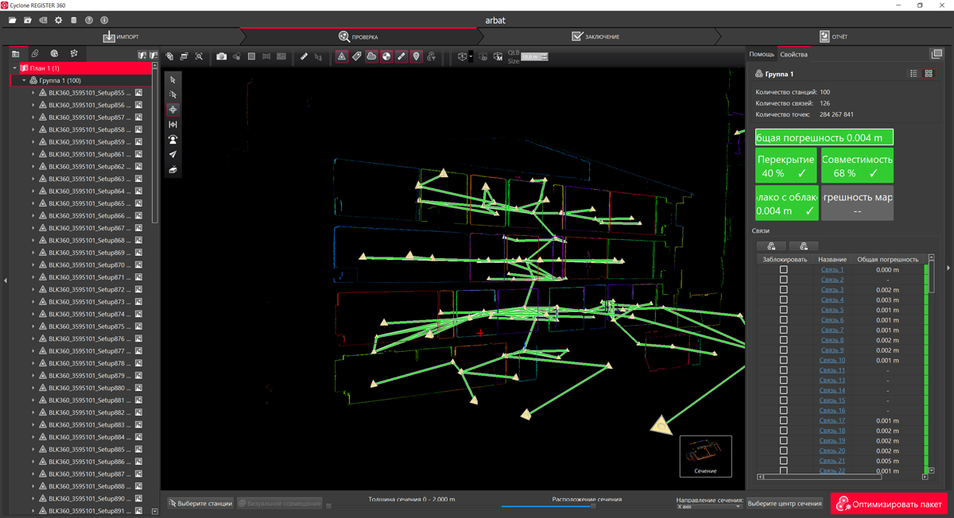Toggle the location pin markers icon
This screenshot has height=518, width=954.
[x=416, y=56]
